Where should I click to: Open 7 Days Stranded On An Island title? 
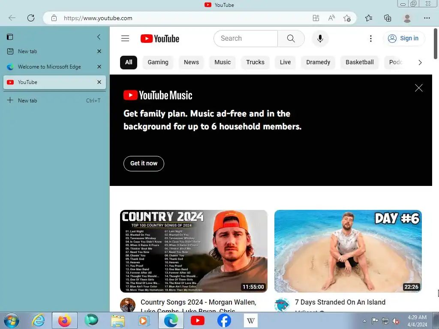pyautogui.click(x=340, y=302)
